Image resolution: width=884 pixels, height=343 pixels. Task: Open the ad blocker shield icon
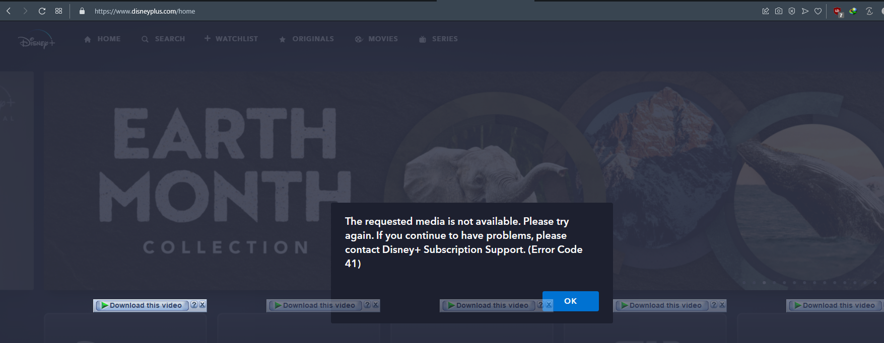pos(792,11)
